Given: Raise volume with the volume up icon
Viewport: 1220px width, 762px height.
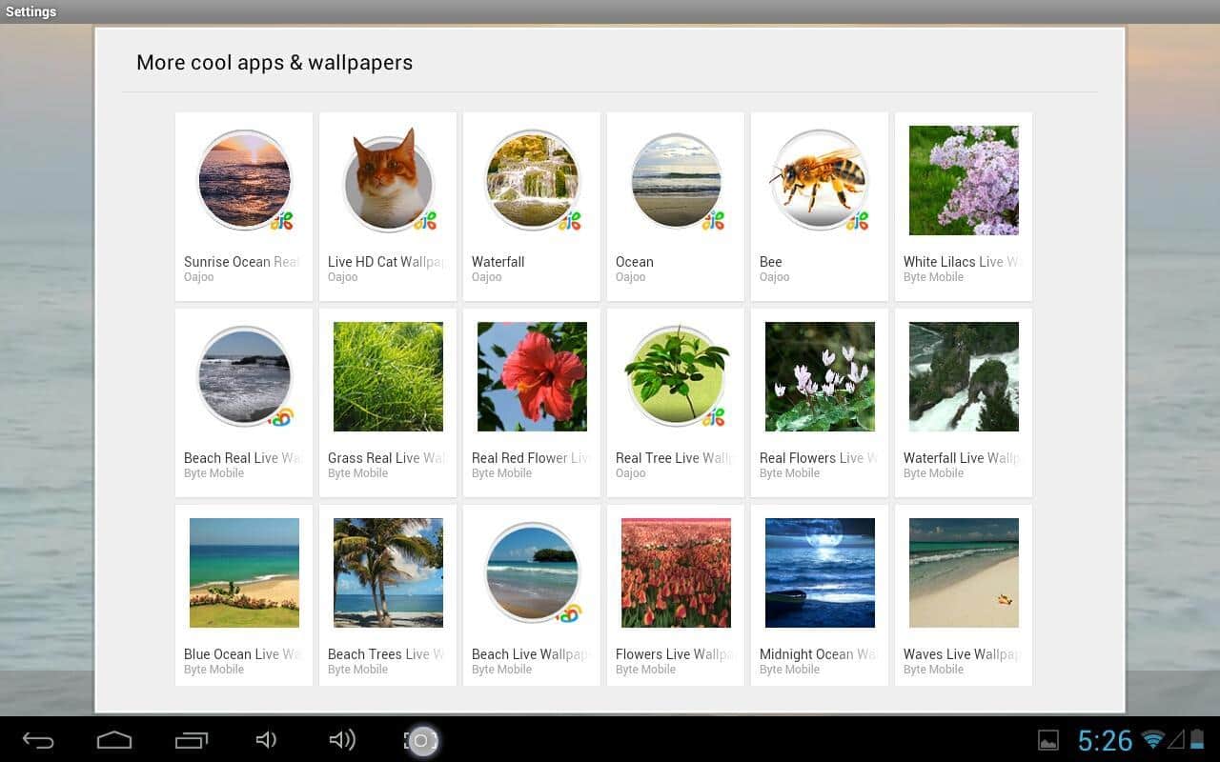Looking at the screenshot, I should click(x=341, y=740).
